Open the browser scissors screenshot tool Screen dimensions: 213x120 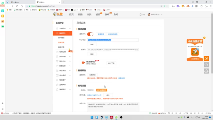point(173,6)
